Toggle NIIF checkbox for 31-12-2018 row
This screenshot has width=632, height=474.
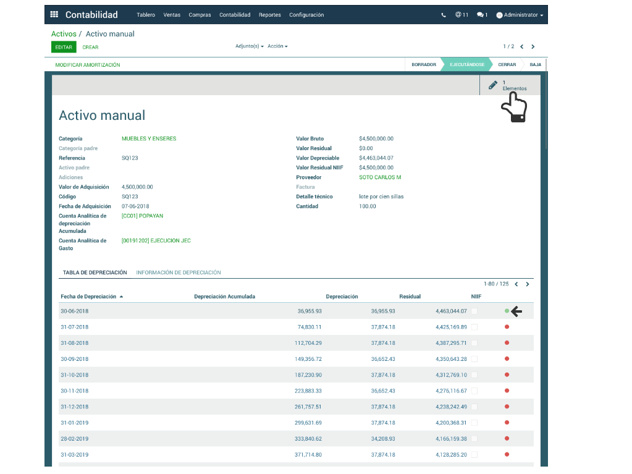[x=474, y=407]
